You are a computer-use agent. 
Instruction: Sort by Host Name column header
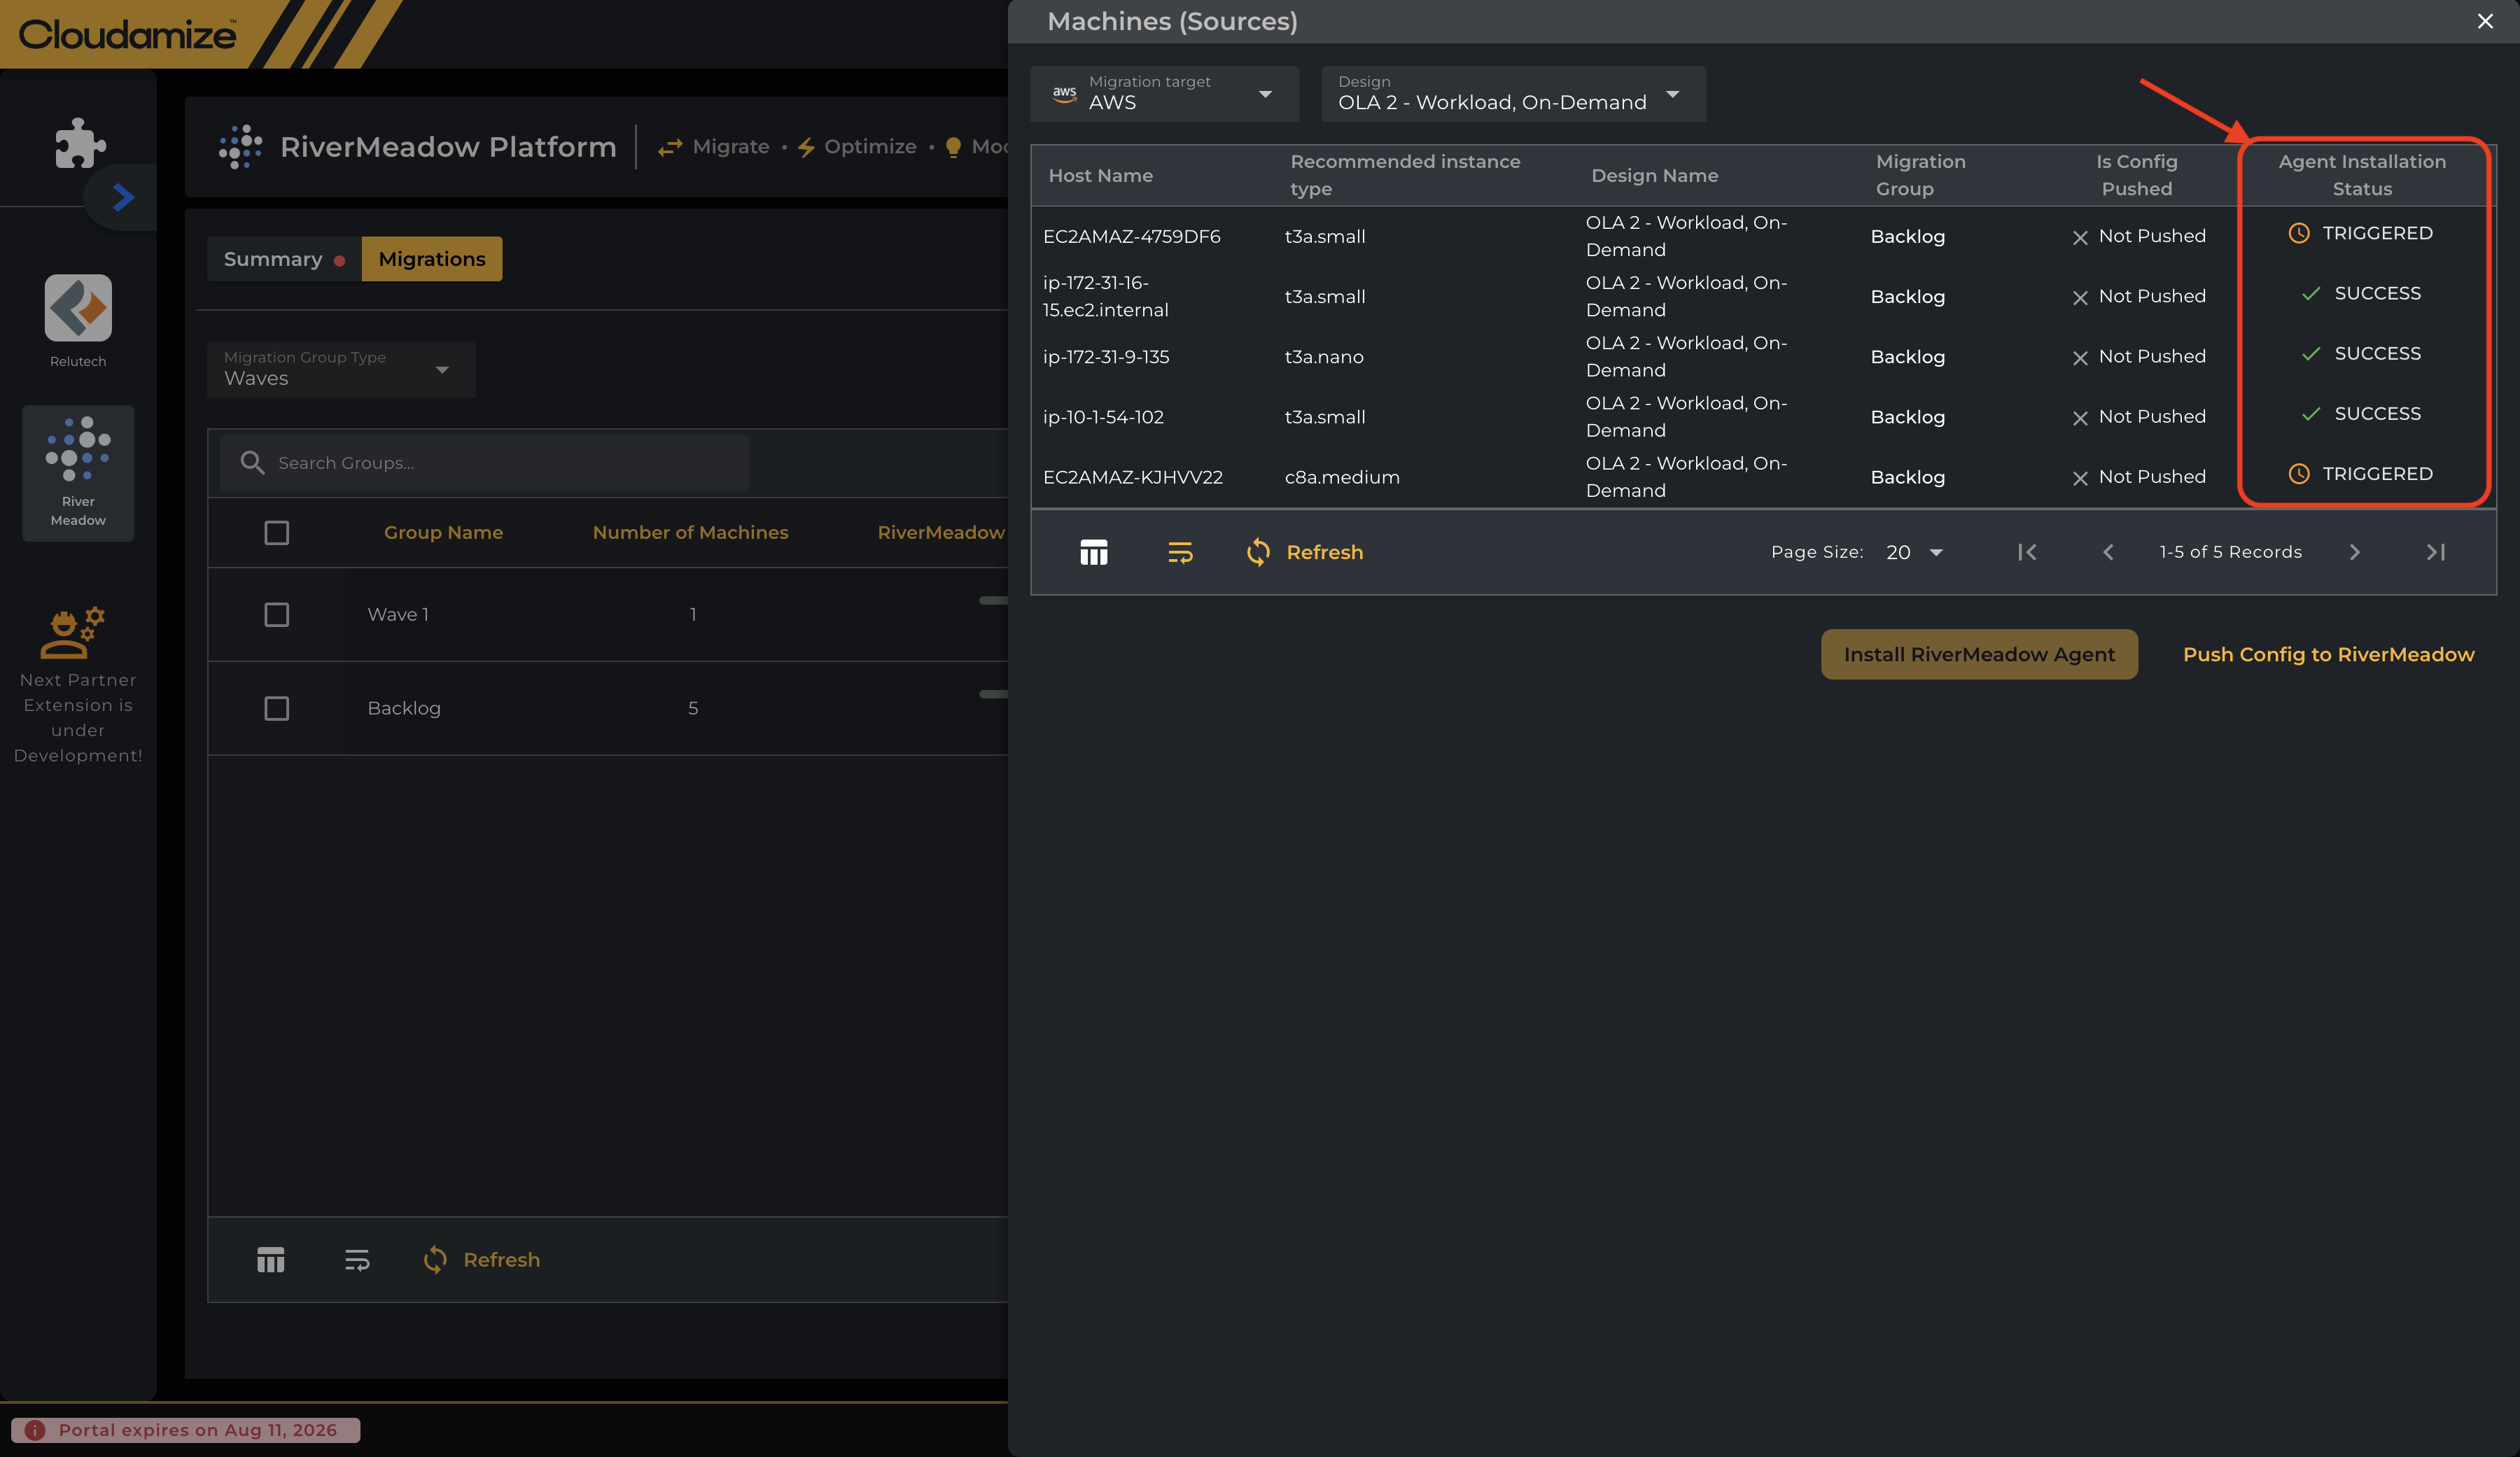[1100, 176]
